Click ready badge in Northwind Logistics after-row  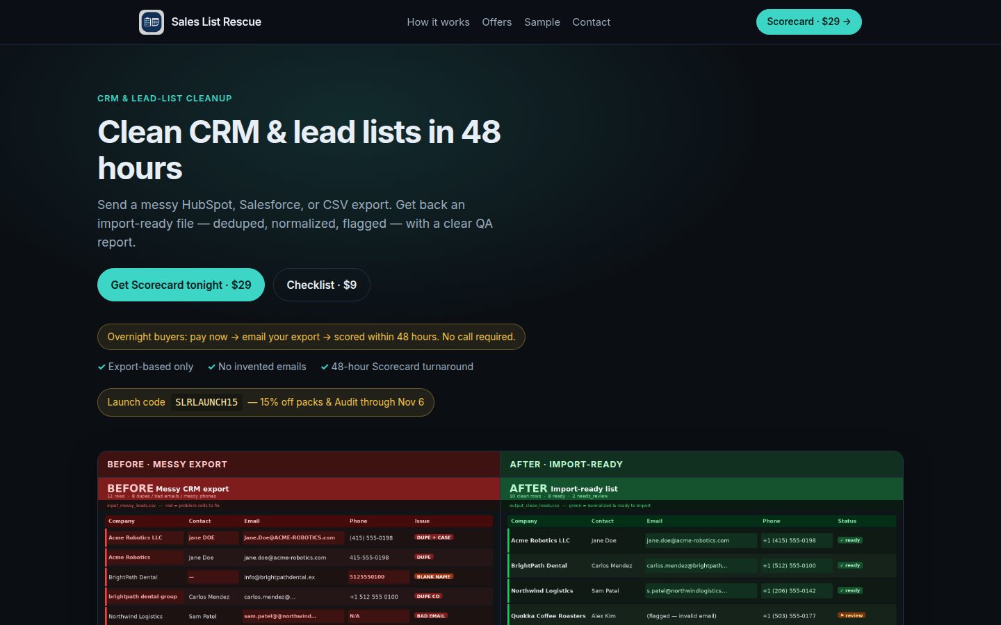pos(850,590)
